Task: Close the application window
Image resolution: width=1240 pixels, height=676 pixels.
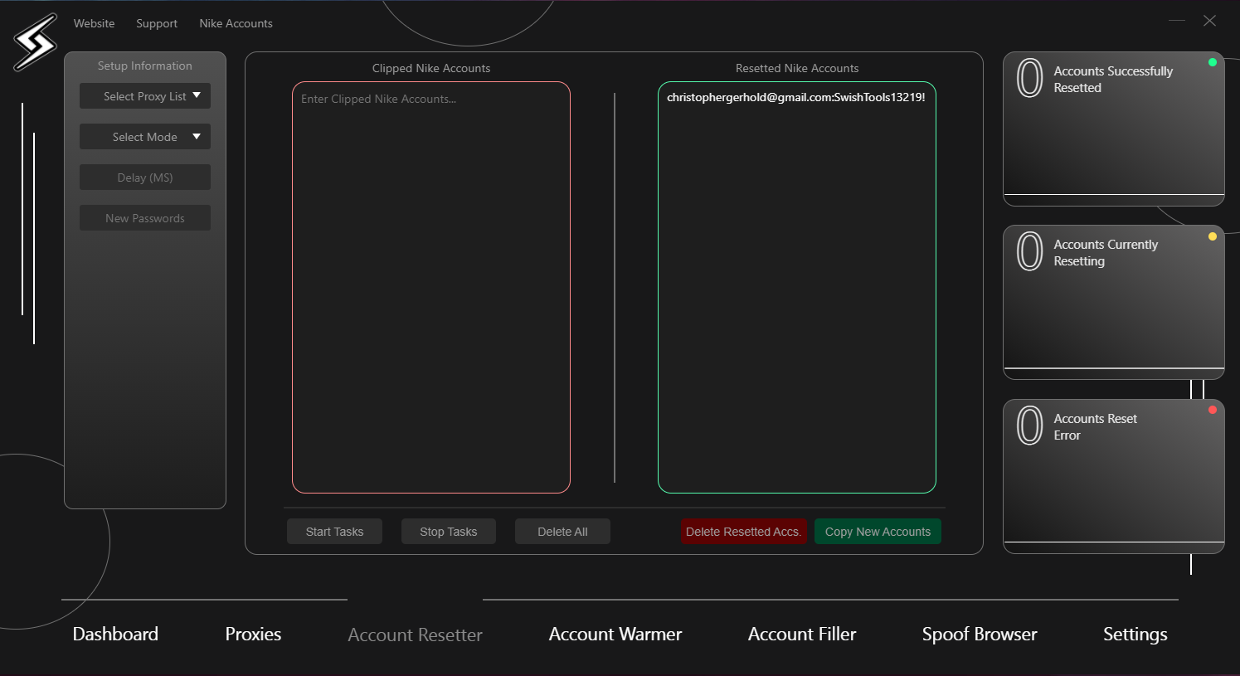Action: tap(1209, 21)
